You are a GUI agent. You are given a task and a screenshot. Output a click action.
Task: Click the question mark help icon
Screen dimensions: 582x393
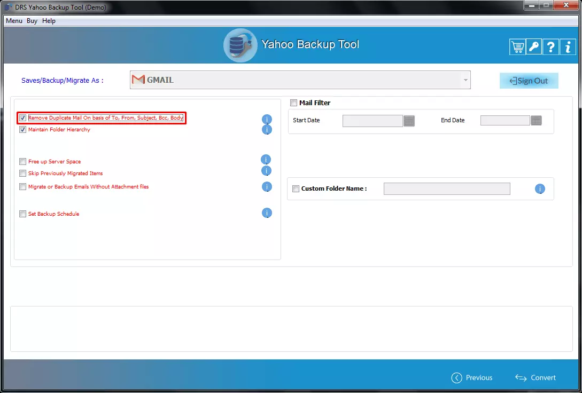pyautogui.click(x=550, y=47)
